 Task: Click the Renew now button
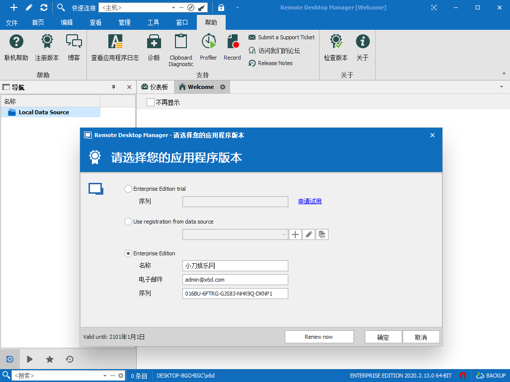pyautogui.click(x=319, y=337)
